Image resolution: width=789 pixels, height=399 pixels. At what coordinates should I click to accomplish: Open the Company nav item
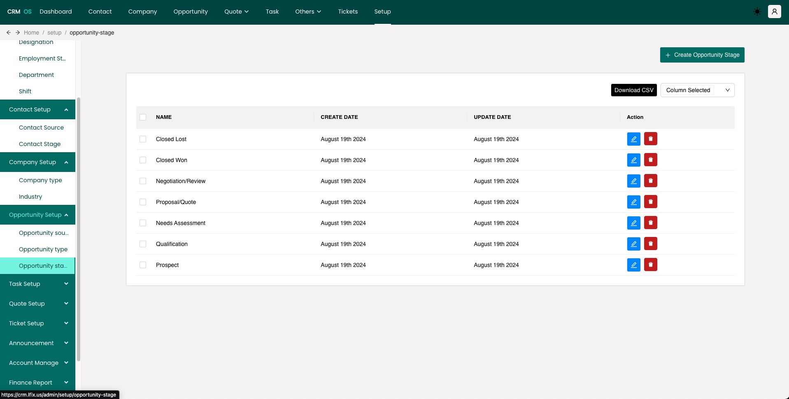click(x=142, y=12)
